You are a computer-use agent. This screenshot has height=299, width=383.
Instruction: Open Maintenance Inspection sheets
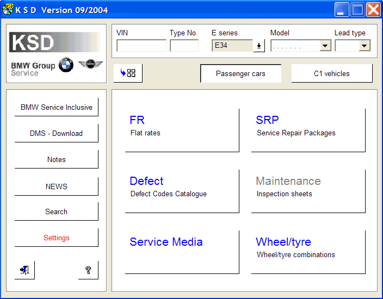[x=308, y=191]
